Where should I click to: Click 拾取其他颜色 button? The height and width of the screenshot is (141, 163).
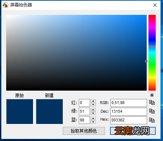pos(84,131)
